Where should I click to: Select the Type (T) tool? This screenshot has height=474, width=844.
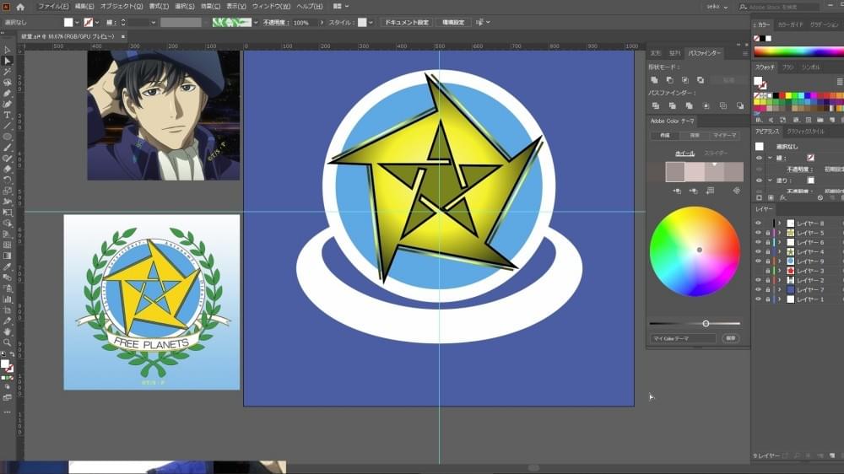[8, 116]
